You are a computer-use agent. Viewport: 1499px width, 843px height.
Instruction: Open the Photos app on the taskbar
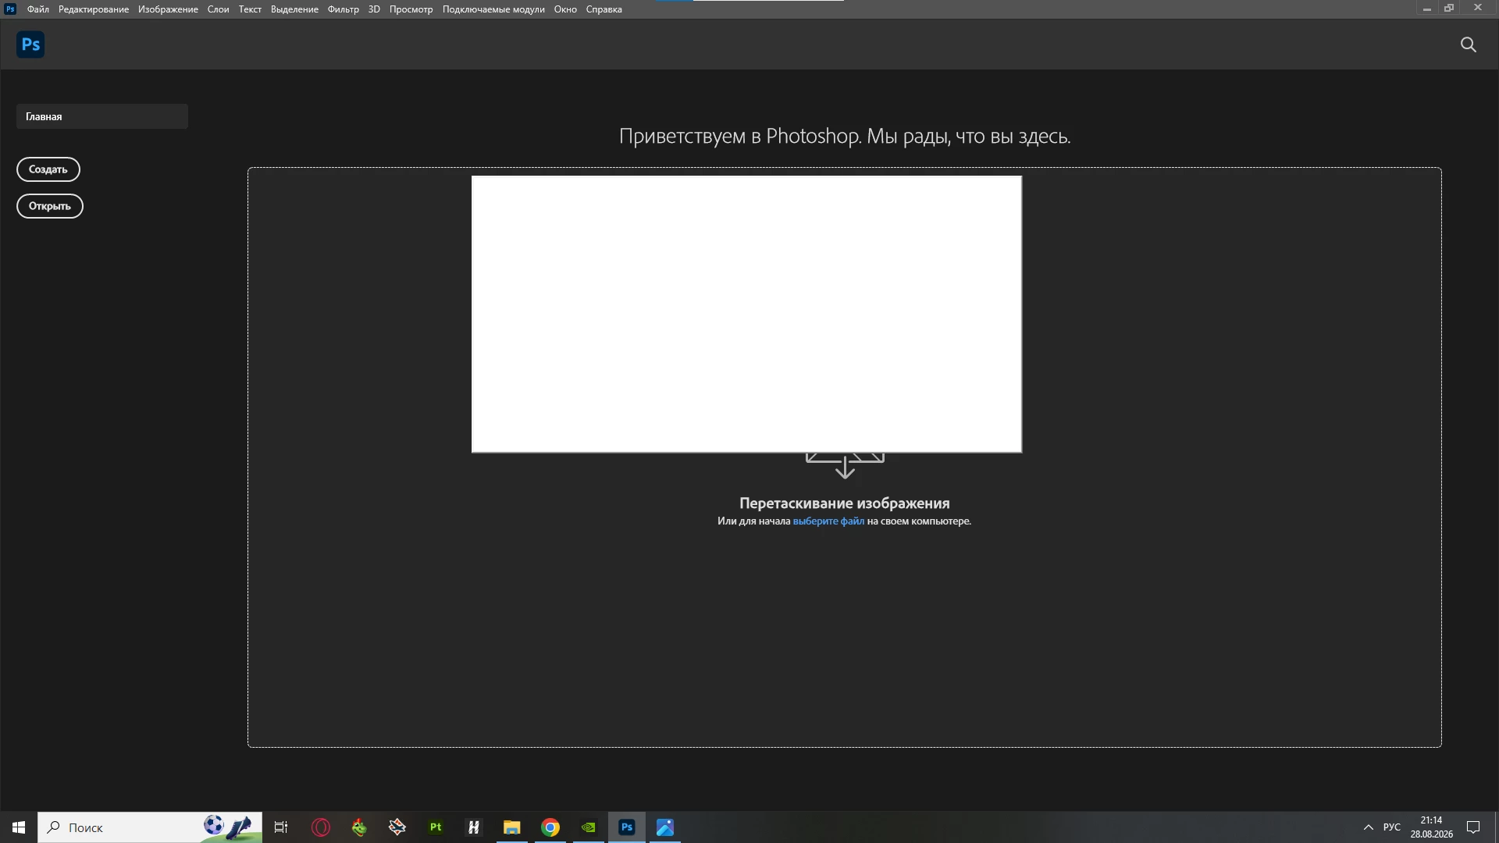click(x=665, y=827)
